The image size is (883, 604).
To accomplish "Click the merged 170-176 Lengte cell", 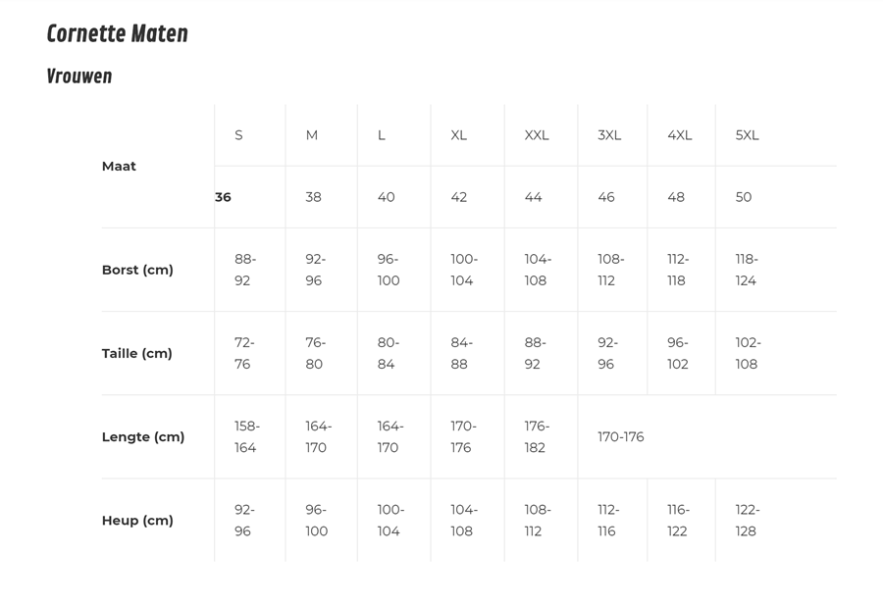I will point(621,437).
